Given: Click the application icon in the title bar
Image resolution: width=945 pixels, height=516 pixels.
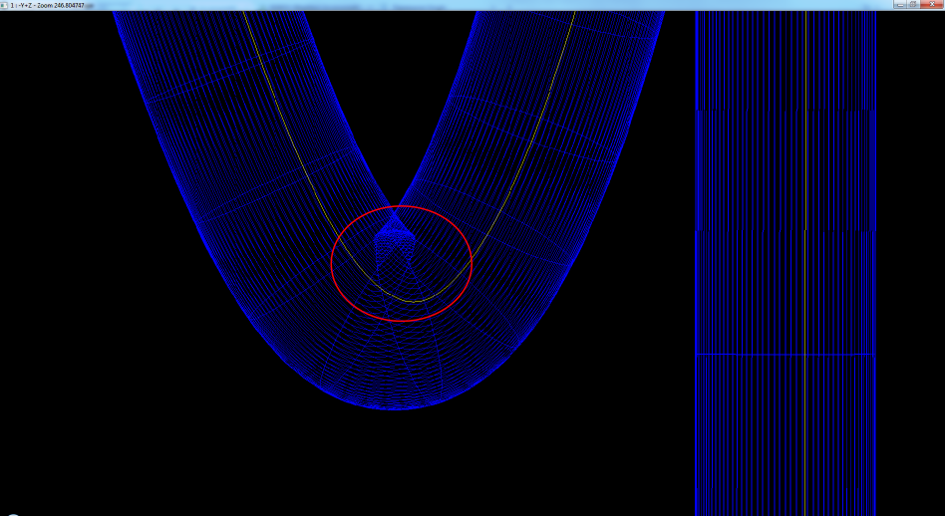Looking at the screenshot, I should (x=4, y=5).
